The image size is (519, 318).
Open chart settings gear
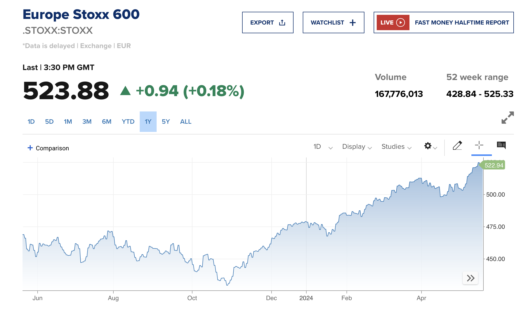428,146
